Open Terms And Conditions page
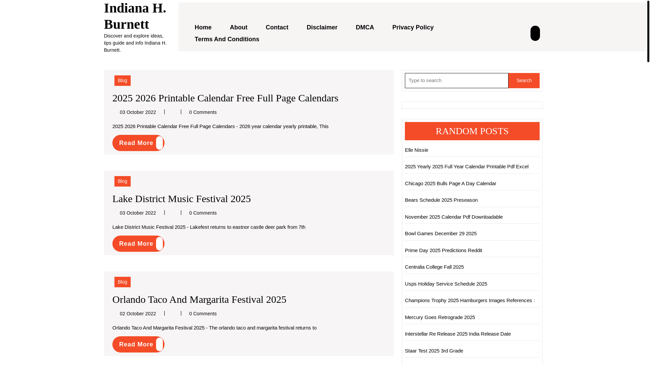 [x=227, y=39]
